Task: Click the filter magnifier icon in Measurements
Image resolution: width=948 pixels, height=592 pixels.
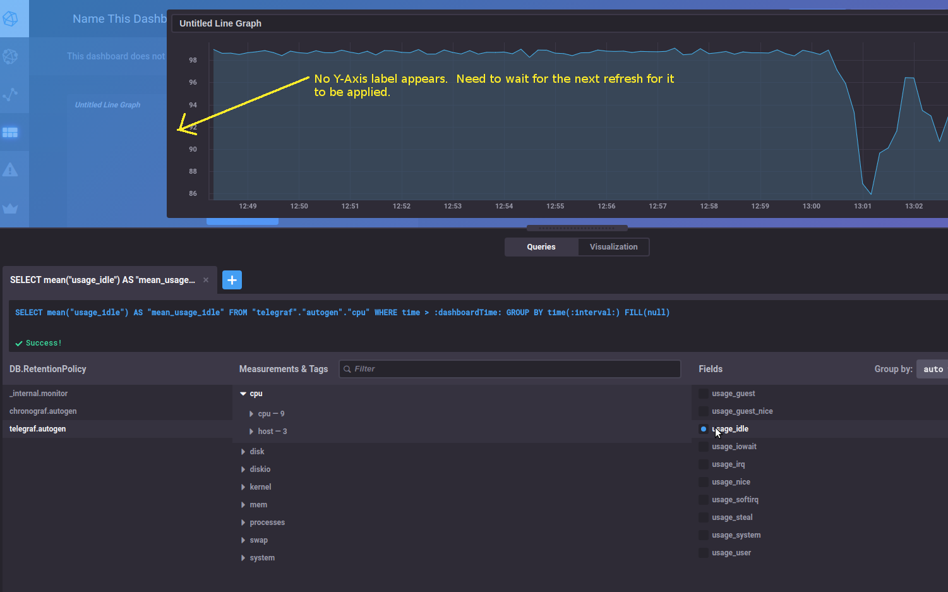Action: coord(347,368)
